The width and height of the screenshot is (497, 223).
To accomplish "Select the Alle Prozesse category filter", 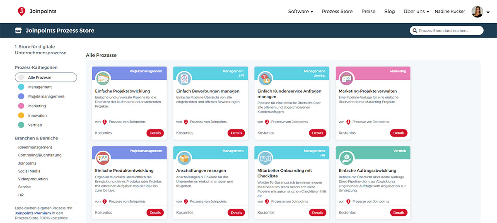I will tap(46, 77).
